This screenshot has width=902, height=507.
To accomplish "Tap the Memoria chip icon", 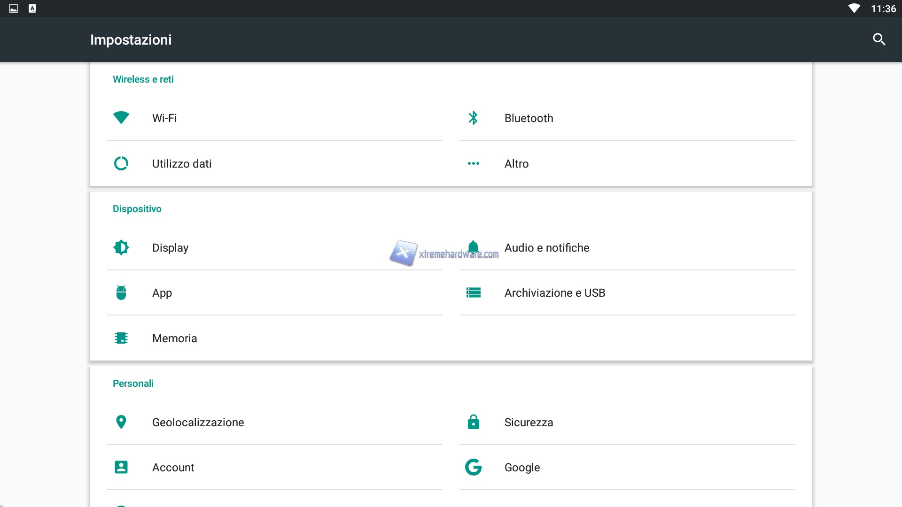I will coord(121,338).
